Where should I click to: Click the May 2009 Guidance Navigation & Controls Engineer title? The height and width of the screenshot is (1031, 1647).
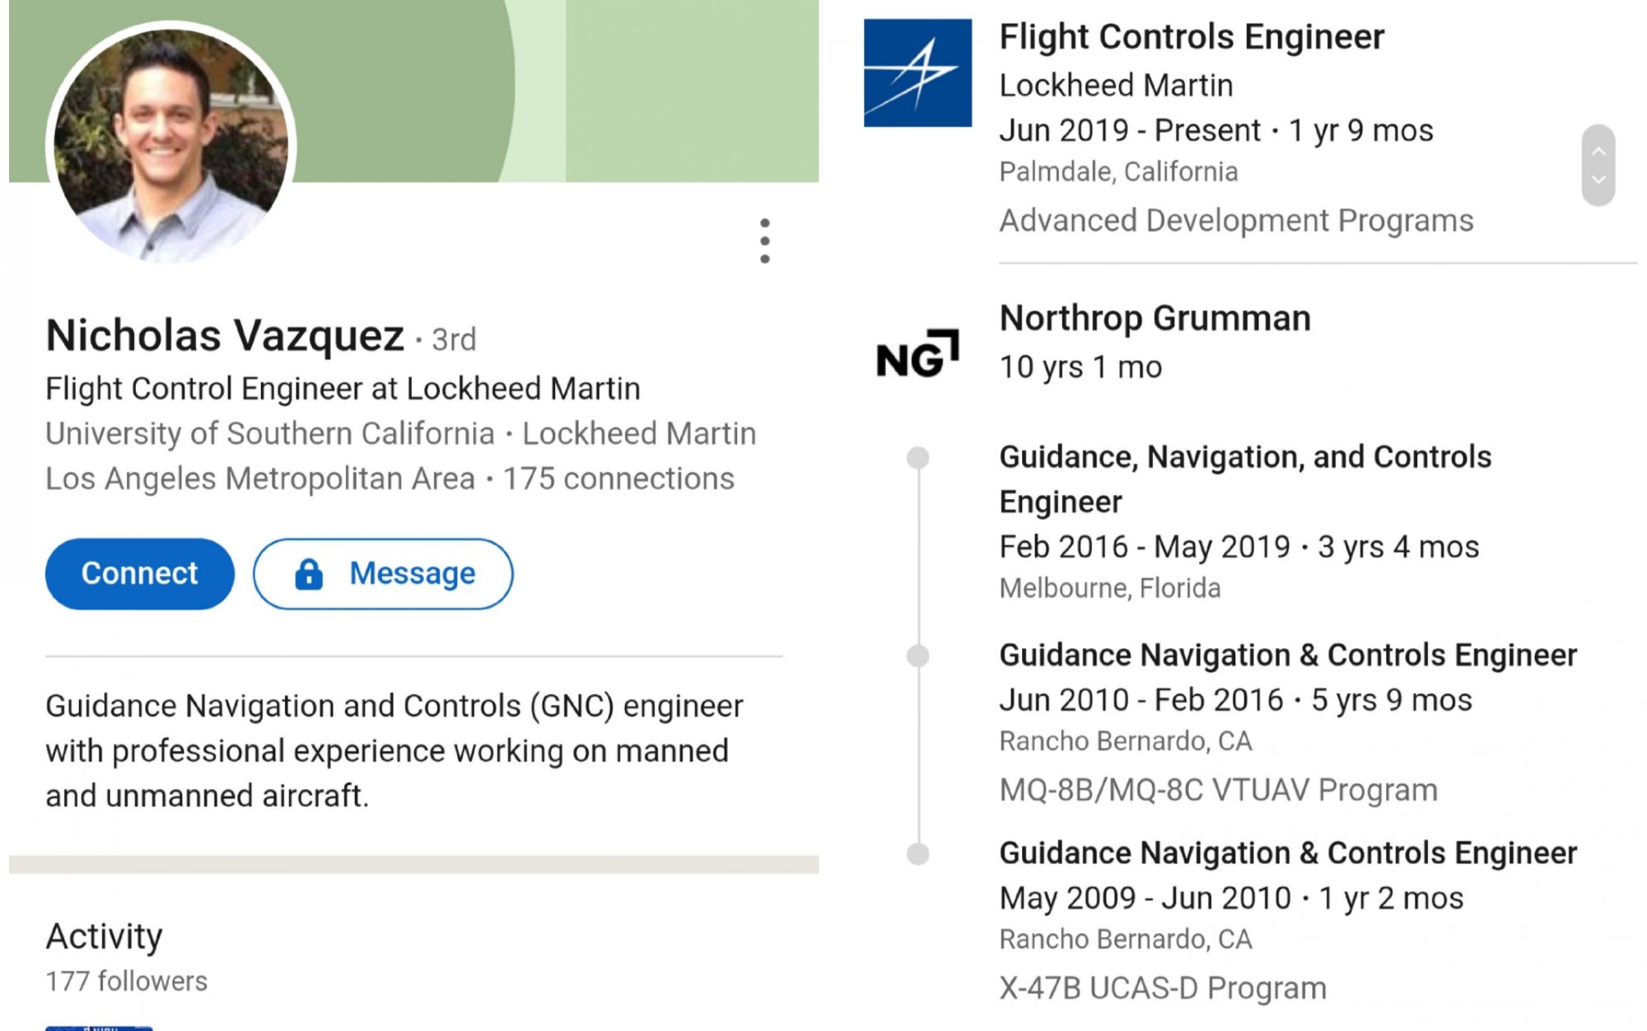pos(1288,853)
